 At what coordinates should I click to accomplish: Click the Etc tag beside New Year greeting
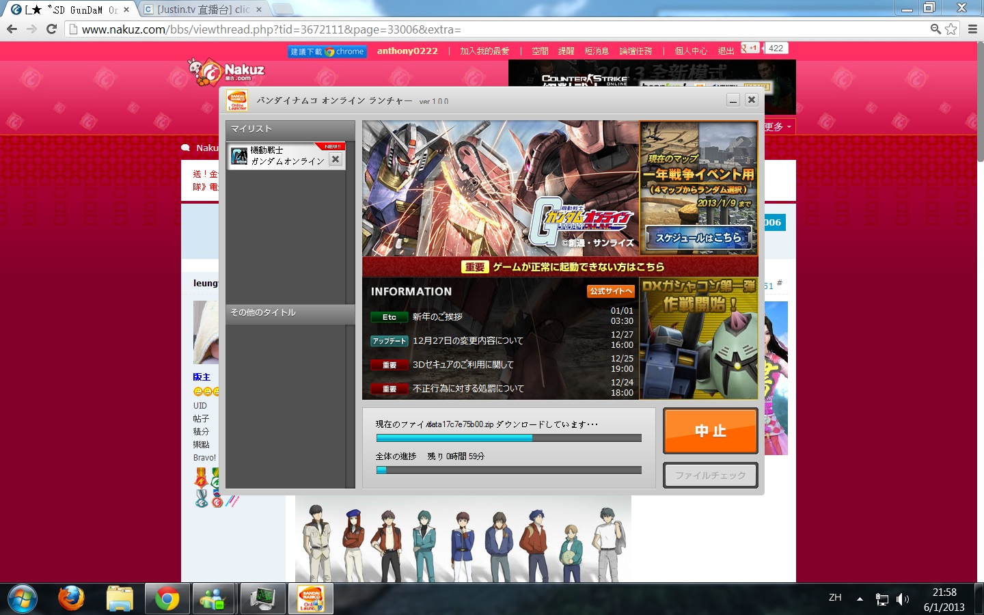389,317
